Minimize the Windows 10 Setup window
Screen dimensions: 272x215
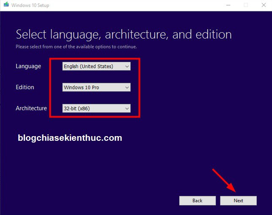pos(228,5)
